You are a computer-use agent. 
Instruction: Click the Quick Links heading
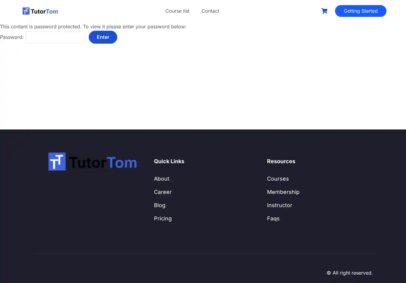pyautogui.click(x=169, y=161)
